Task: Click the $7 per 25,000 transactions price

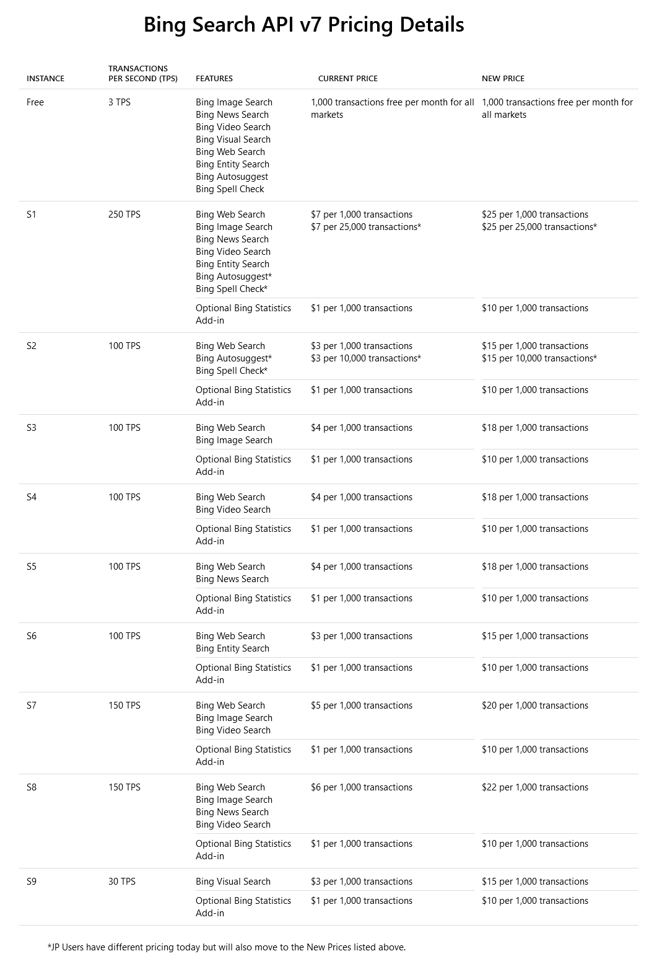Action: pyautogui.click(x=365, y=227)
